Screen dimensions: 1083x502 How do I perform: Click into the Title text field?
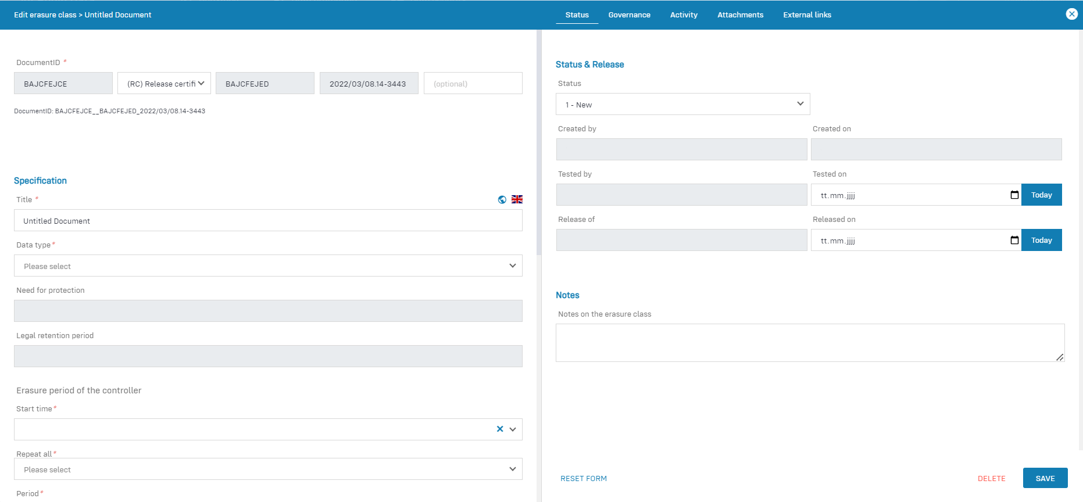coord(268,221)
